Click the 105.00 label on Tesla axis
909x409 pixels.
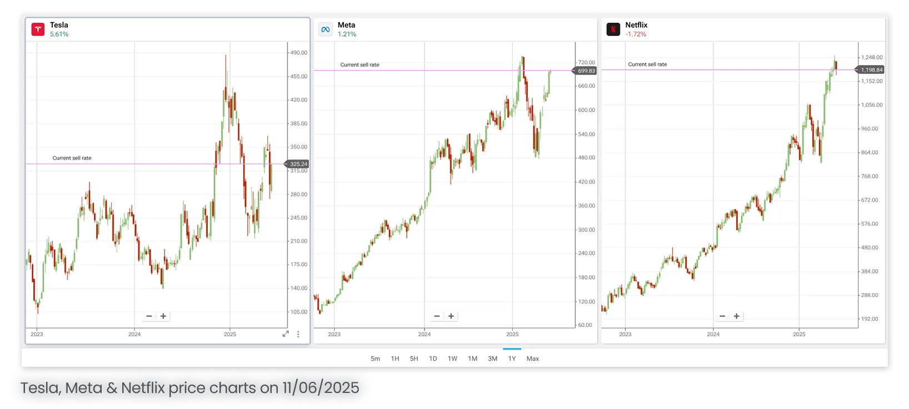click(299, 312)
